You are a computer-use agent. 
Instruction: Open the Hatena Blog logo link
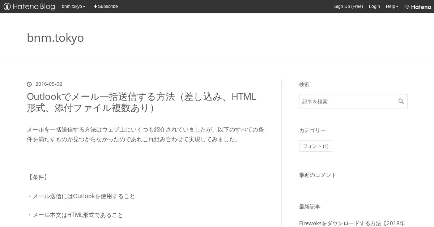coord(29,6)
